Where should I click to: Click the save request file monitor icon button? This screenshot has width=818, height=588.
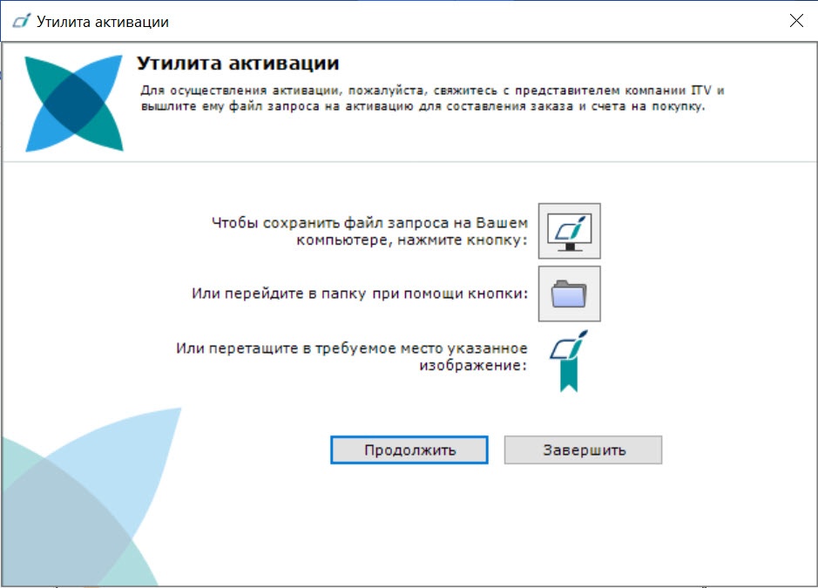tap(569, 231)
